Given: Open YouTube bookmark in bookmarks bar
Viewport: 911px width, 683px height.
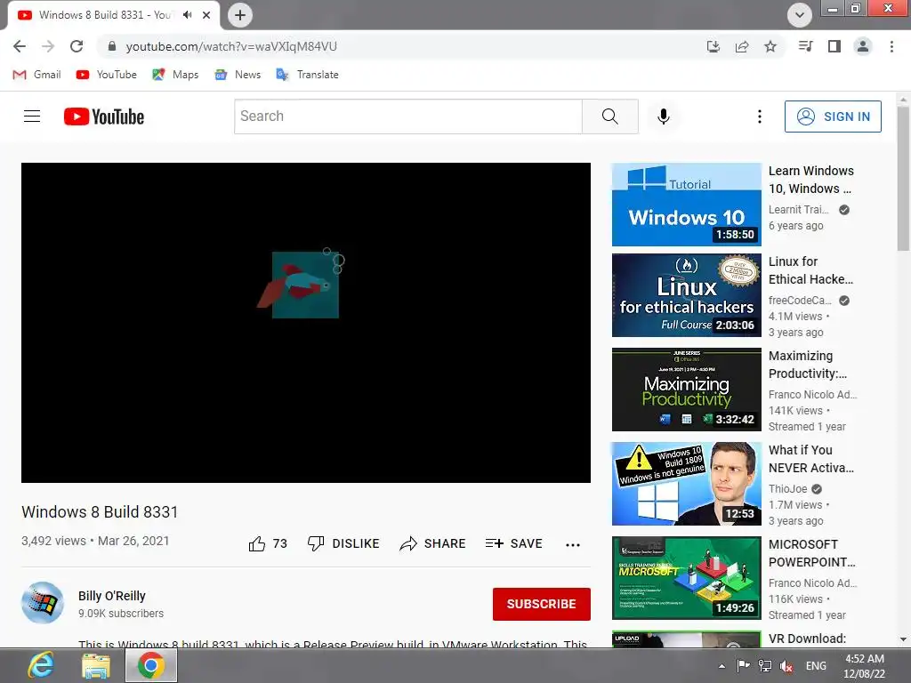Looking at the screenshot, I should point(107,75).
